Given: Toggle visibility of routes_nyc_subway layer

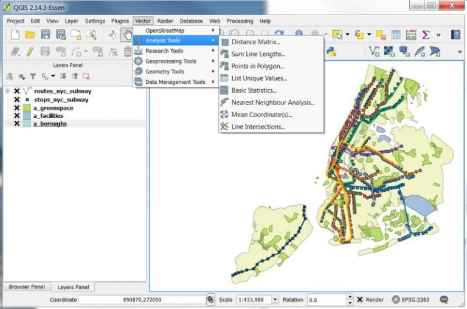Looking at the screenshot, I should [17, 91].
